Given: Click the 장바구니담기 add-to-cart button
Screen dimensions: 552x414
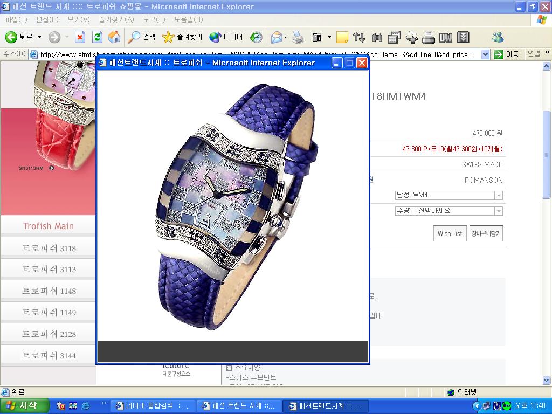Looking at the screenshot, I should [486, 233].
